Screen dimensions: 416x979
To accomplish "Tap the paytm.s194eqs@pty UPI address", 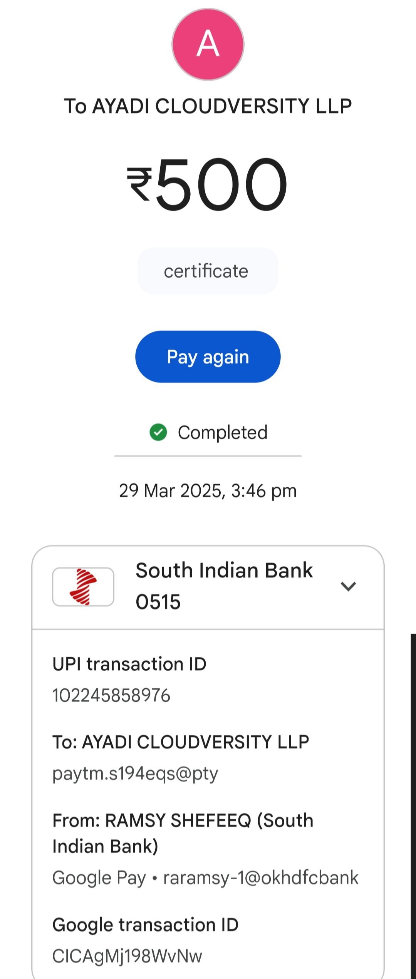I will tap(135, 773).
